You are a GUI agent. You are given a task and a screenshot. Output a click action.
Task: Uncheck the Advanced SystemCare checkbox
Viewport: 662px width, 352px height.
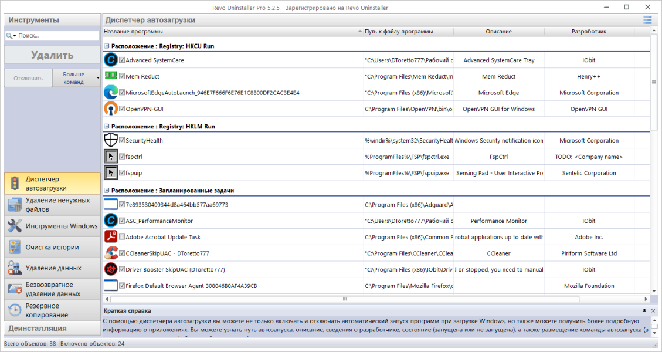pos(122,60)
